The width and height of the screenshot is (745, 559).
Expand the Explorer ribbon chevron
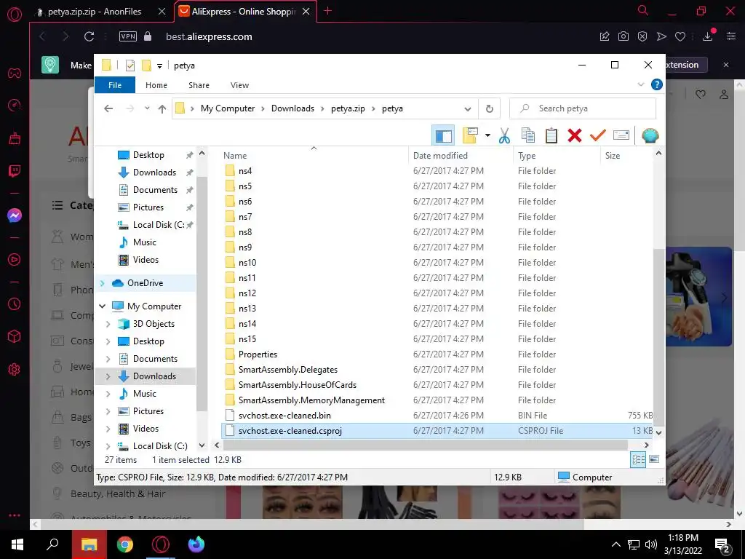point(640,84)
